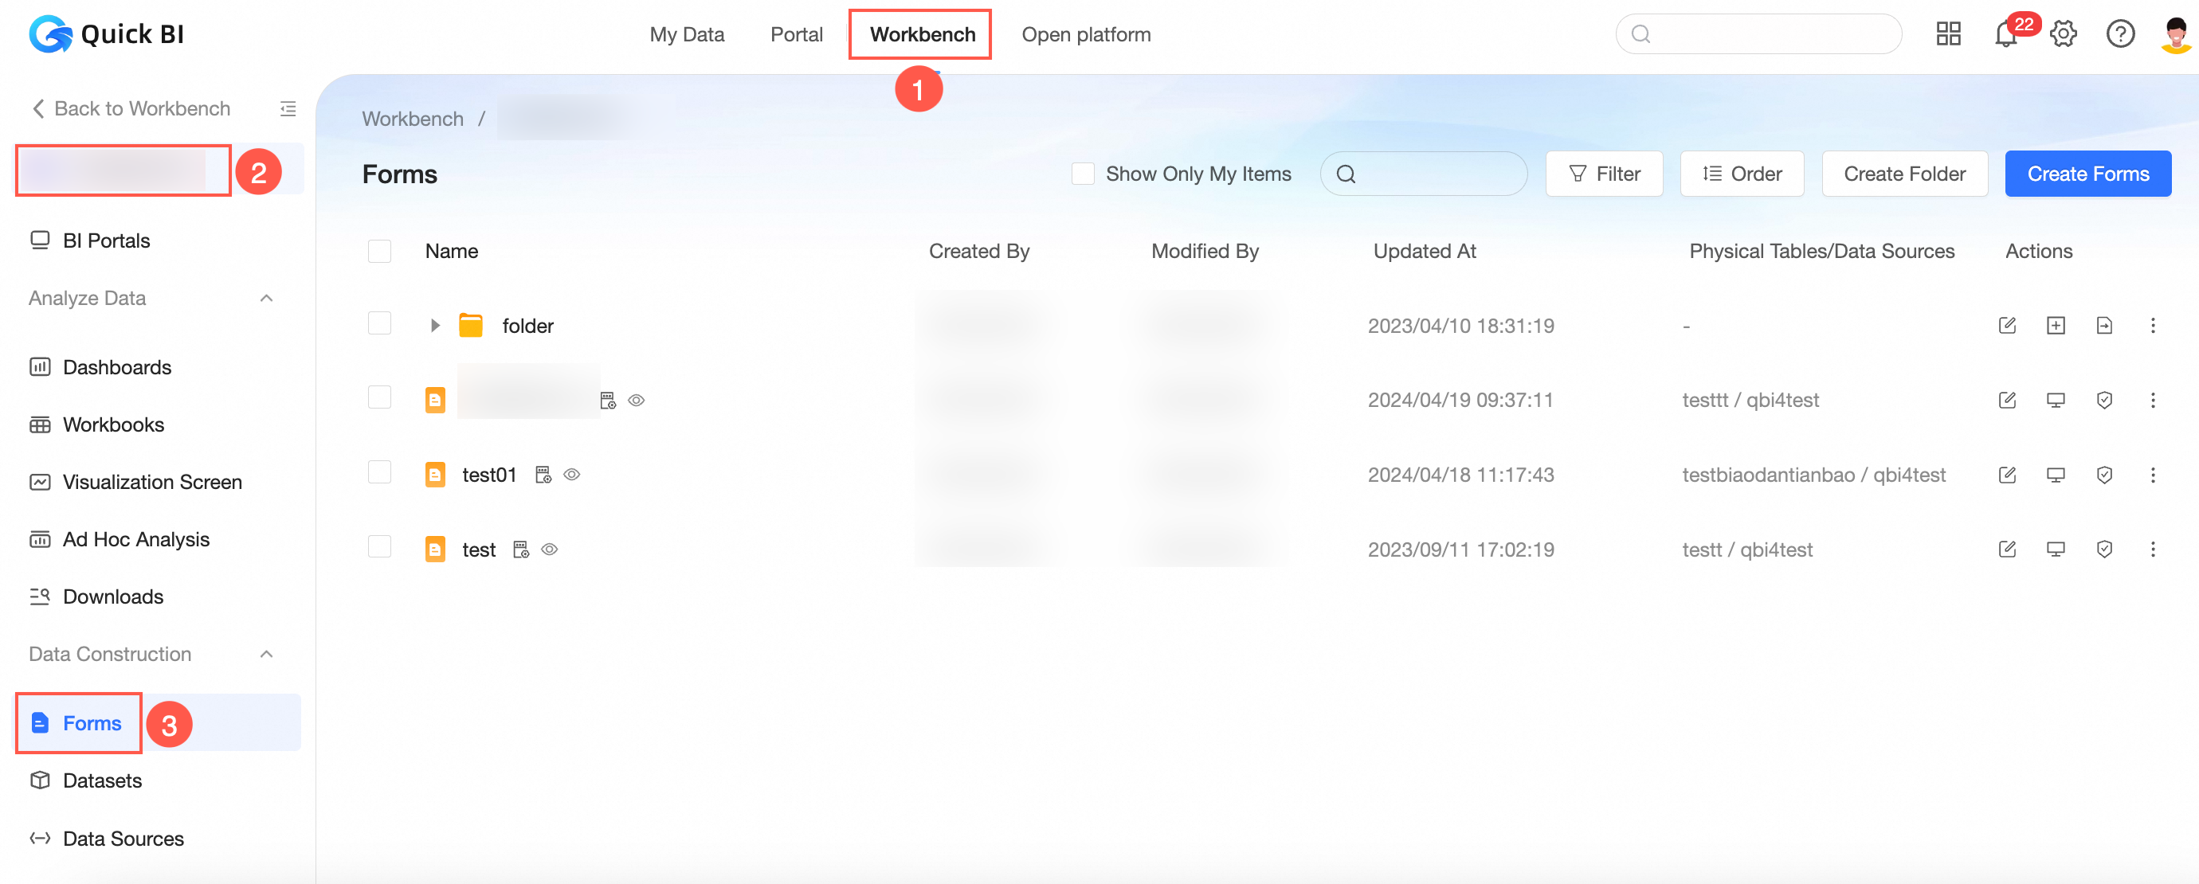The height and width of the screenshot is (884, 2199).
Task: Click the Create Forms button
Action: [x=2087, y=174]
